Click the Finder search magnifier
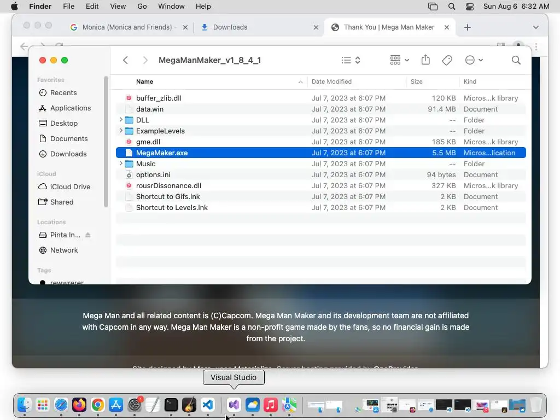This screenshot has width=560, height=420. [516, 60]
